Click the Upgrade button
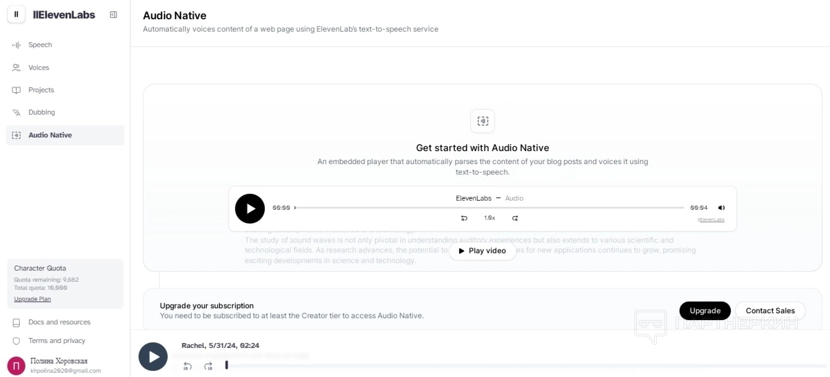This screenshot has width=830, height=377. (x=705, y=311)
